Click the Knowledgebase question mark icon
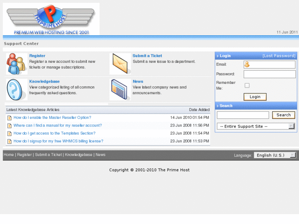This screenshot has height=224, width=299. point(16,90)
